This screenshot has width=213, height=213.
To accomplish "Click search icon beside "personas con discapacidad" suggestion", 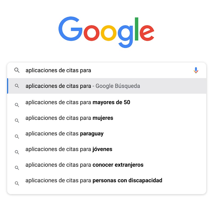I will coord(17,183).
